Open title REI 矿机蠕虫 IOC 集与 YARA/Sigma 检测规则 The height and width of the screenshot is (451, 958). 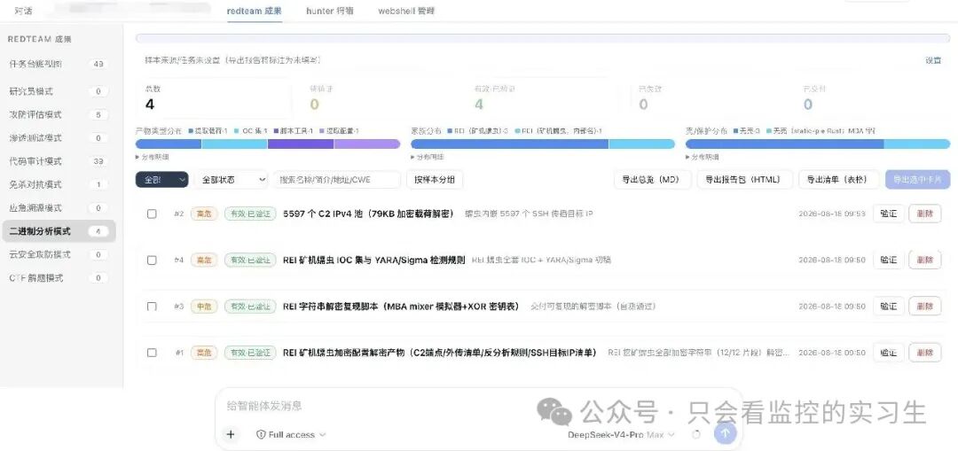[374, 260]
